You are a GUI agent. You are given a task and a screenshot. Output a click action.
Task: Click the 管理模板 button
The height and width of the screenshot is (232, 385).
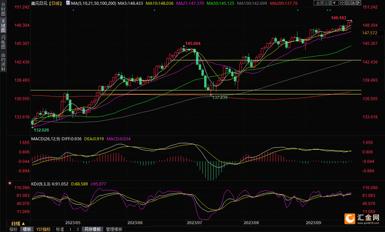point(114,229)
